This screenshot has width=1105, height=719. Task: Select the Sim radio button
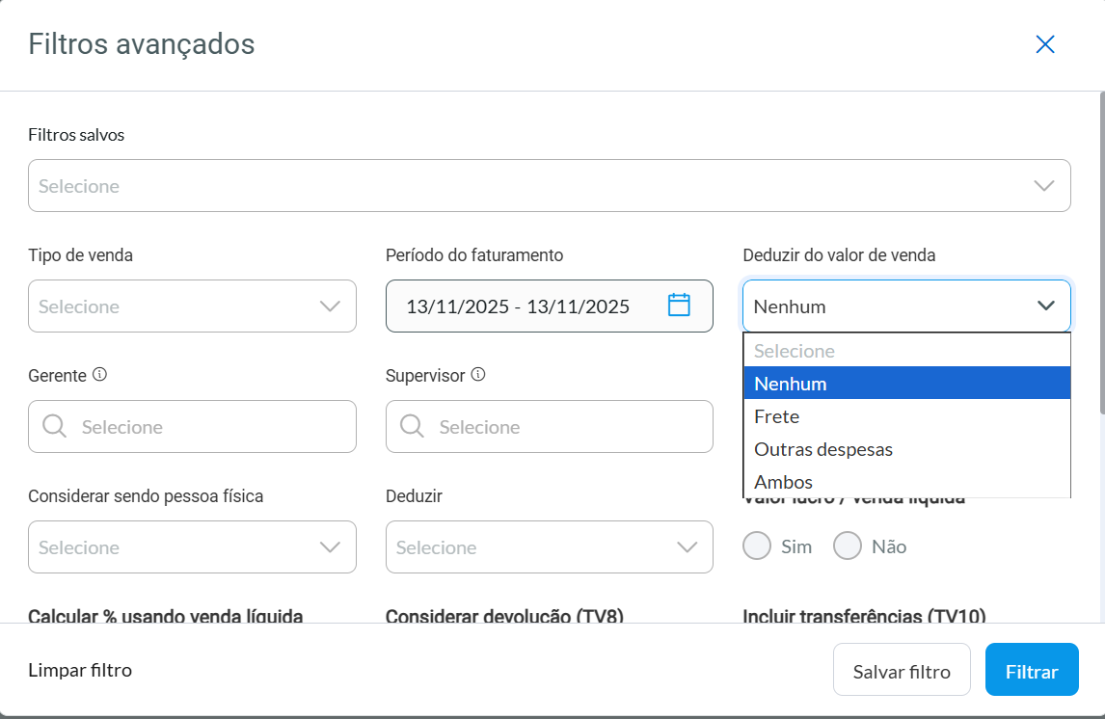757,546
